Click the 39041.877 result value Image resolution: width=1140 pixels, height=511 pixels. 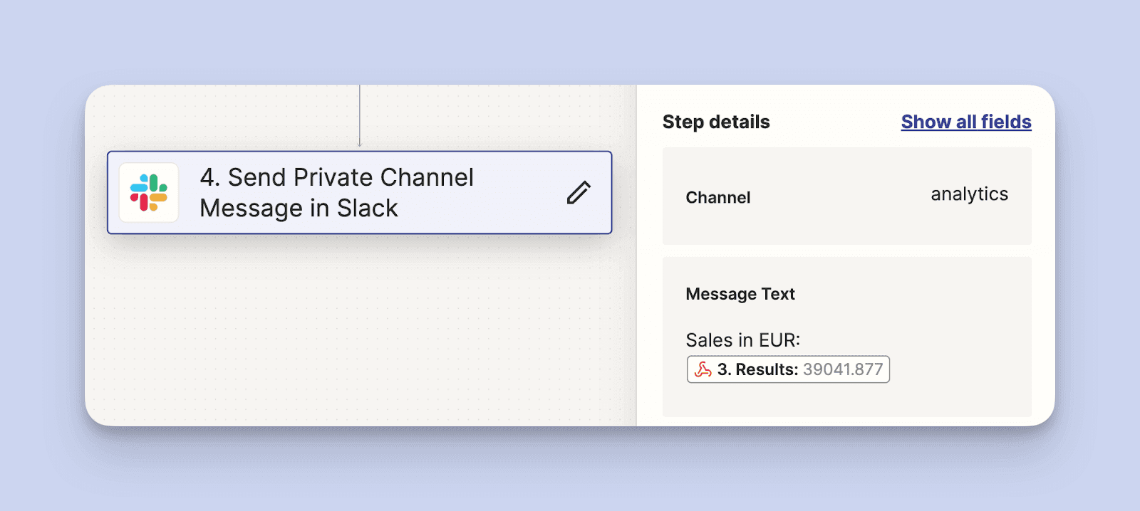842,369
